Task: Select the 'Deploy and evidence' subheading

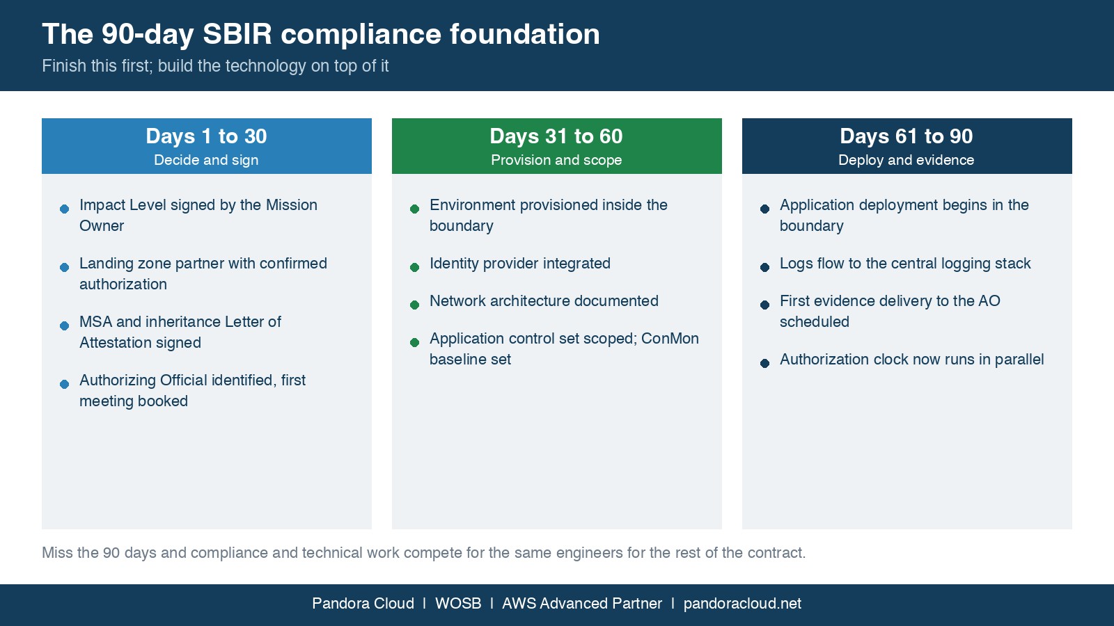Action: [x=907, y=160]
